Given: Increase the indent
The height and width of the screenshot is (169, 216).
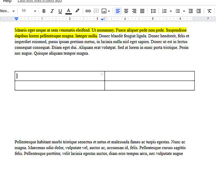Looking at the screenshot, I should point(199,11).
